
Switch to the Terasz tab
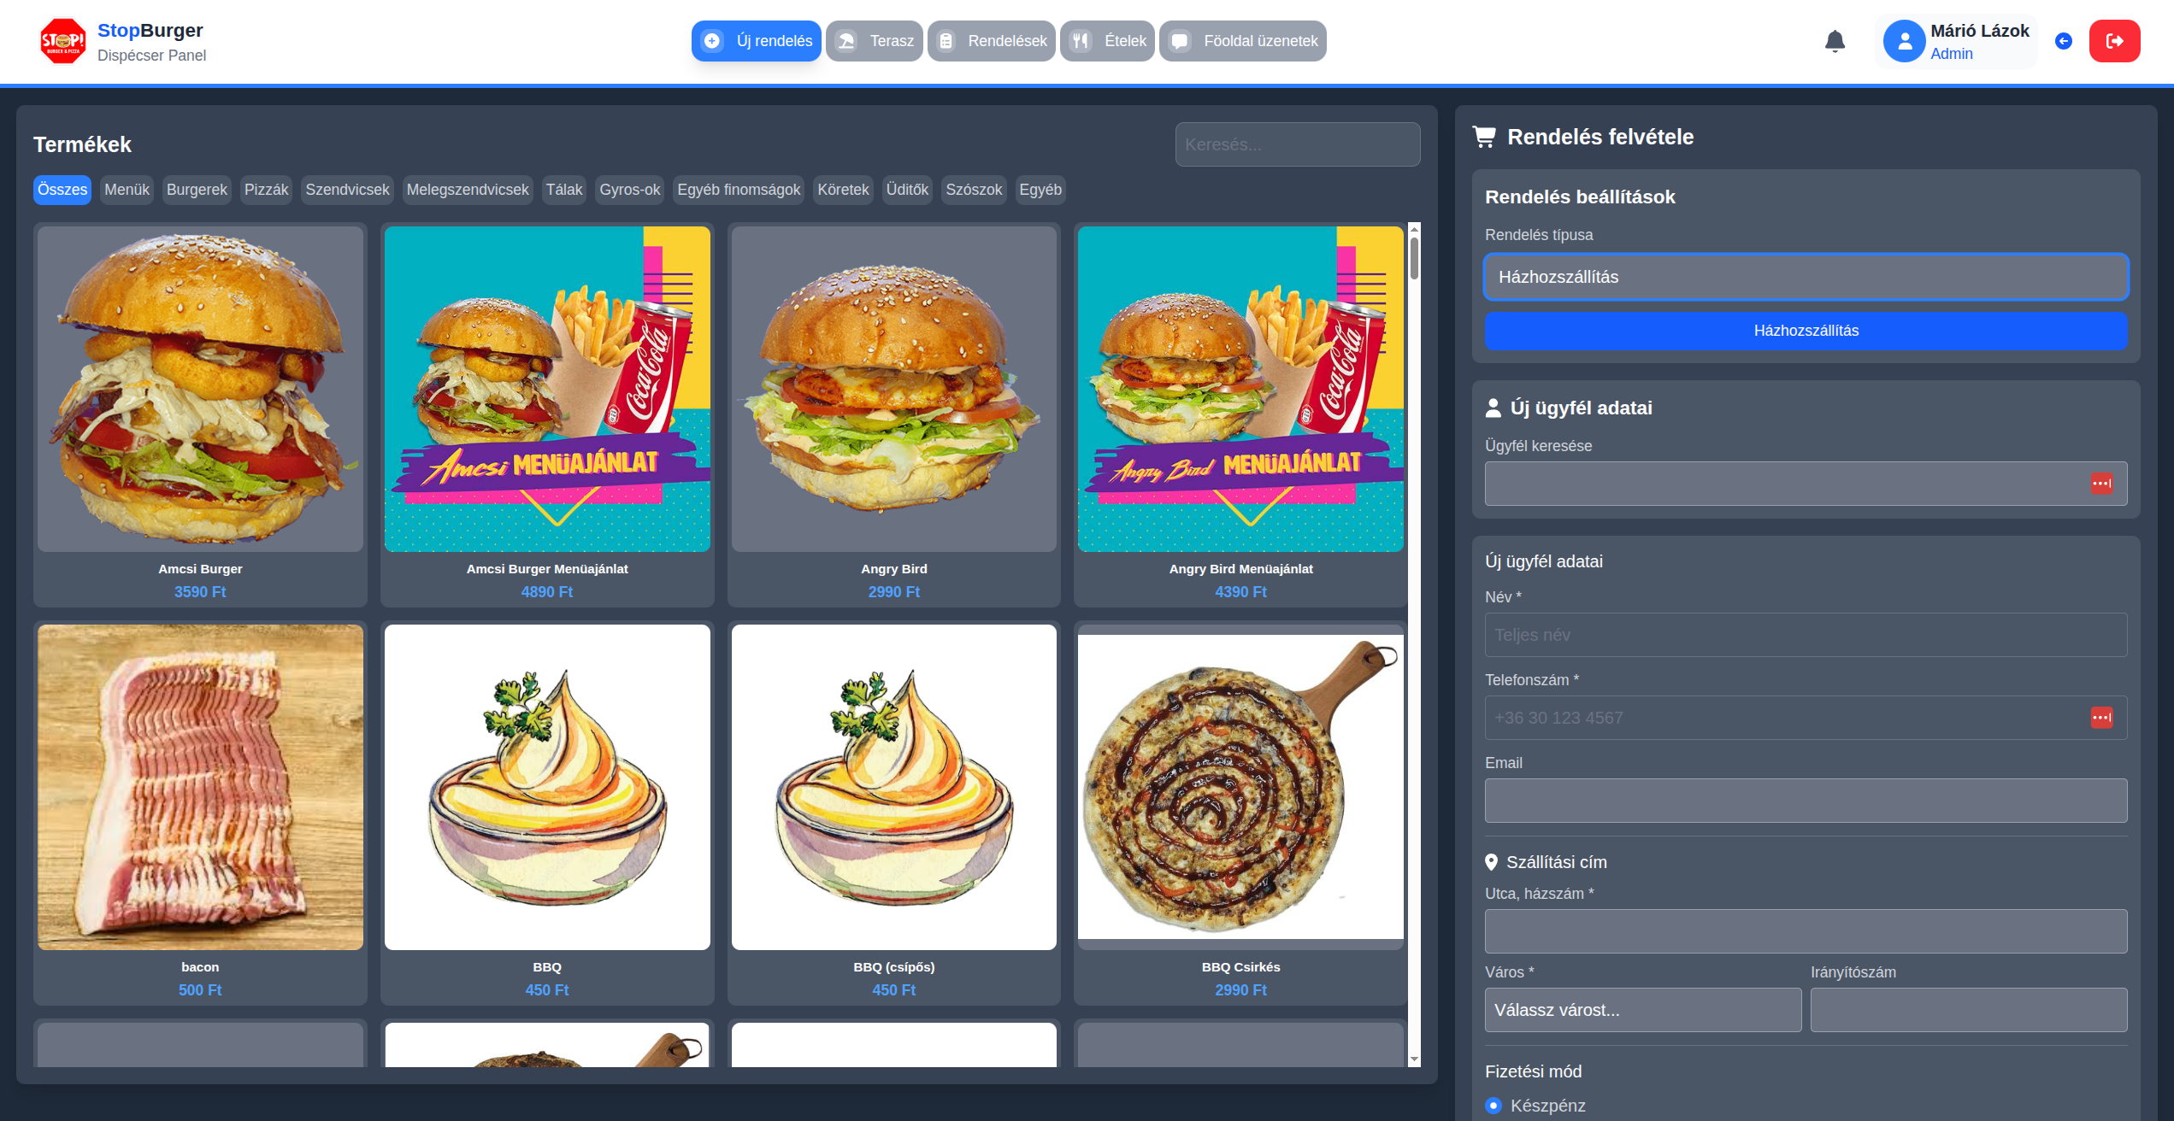pos(875,41)
